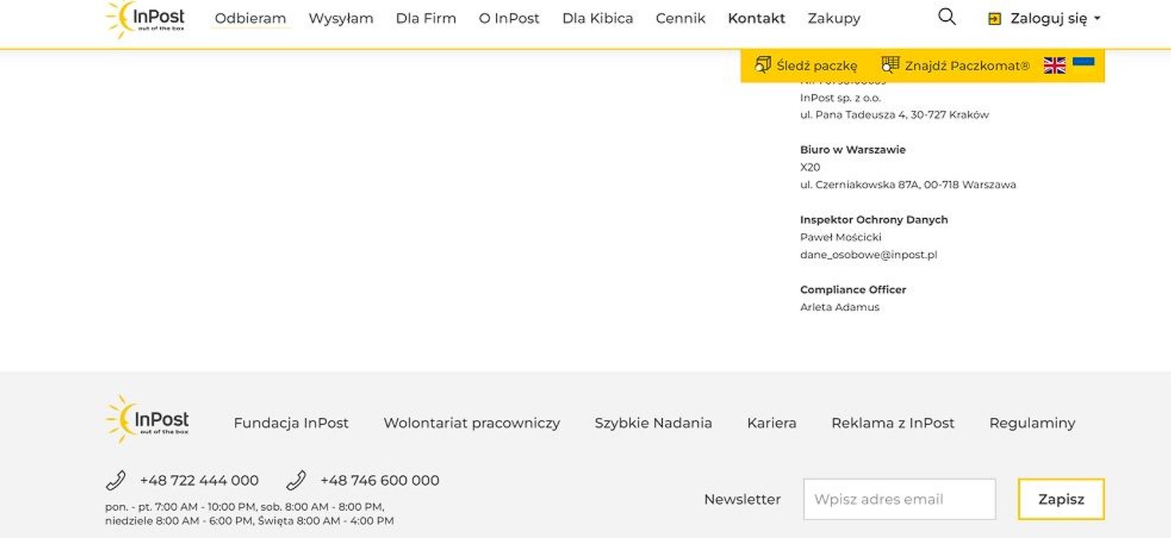Click the opening hours text under phone numbers
This screenshot has height=538, width=1171.
click(x=249, y=514)
